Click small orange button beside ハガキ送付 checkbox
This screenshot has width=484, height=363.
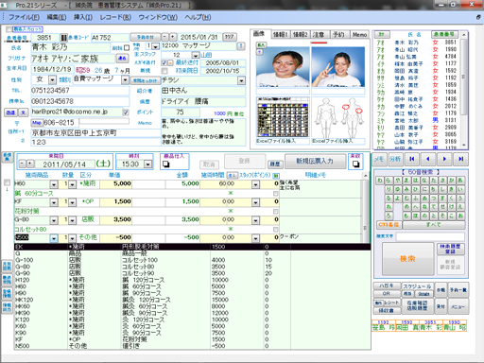(170, 62)
